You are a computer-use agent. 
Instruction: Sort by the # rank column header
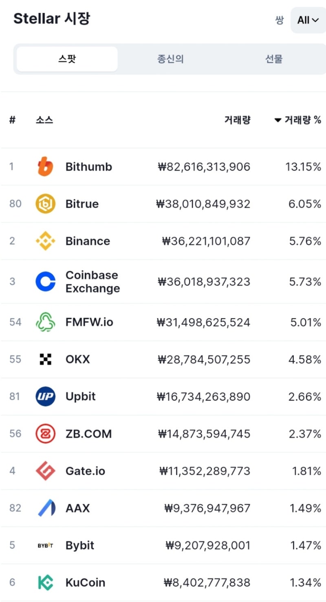click(12, 120)
